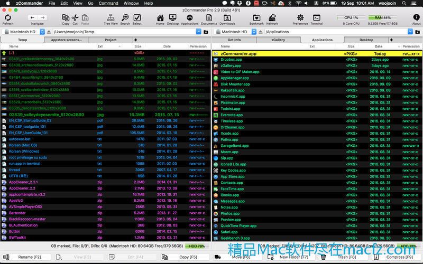Viewport: 423px width, 264px height.
Task: Go to Desktop toolbar icon
Action: tap(173, 18)
